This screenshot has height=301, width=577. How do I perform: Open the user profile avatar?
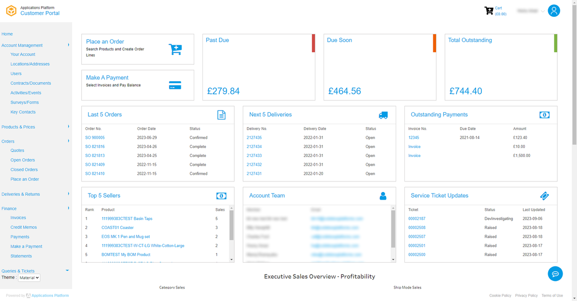pyautogui.click(x=554, y=11)
